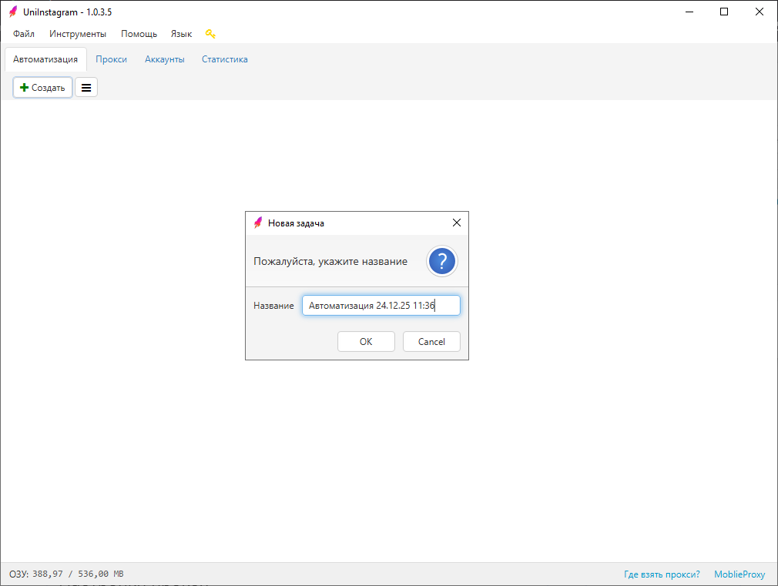This screenshot has height=586, width=778.
Task: Close the Новая задача dialog
Action: click(456, 223)
